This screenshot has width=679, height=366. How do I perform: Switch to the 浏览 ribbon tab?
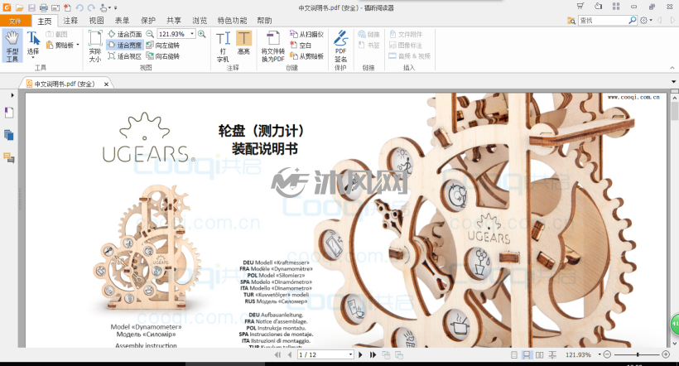pos(200,21)
